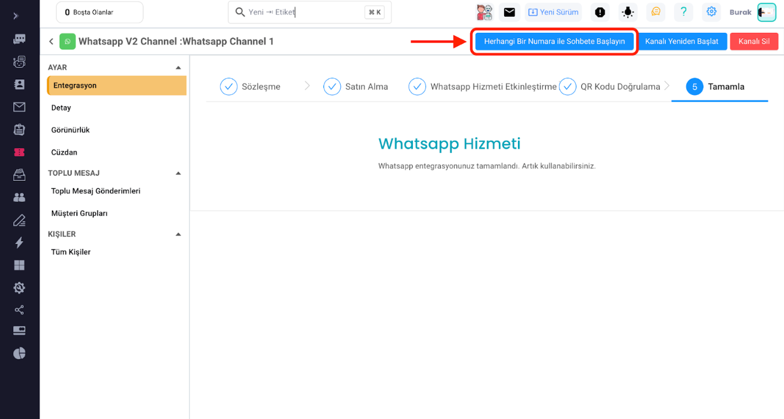Click Herhangi Bir Numara ile Sohbete Başlayın
Image resolution: width=784 pixels, height=419 pixels.
[x=554, y=41]
